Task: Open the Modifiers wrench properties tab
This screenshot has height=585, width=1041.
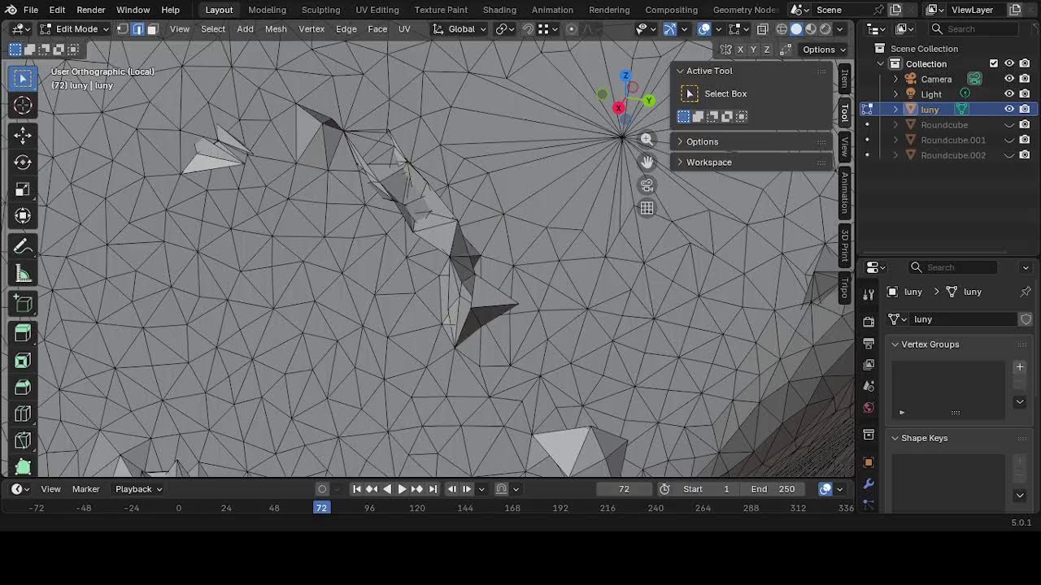Action: tap(869, 484)
